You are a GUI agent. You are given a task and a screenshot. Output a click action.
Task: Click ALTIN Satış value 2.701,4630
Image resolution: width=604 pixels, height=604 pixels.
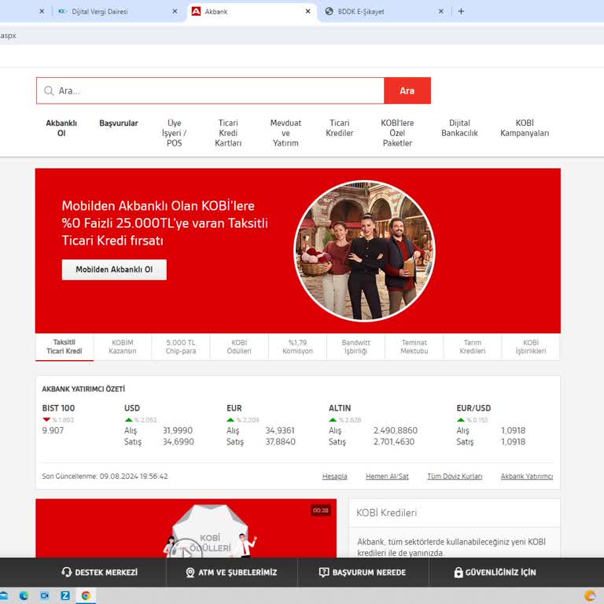click(x=394, y=442)
